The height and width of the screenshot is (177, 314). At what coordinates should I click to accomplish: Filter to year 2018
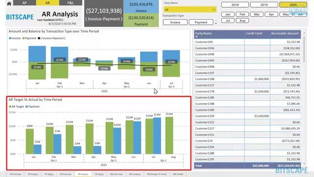click(x=235, y=4)
